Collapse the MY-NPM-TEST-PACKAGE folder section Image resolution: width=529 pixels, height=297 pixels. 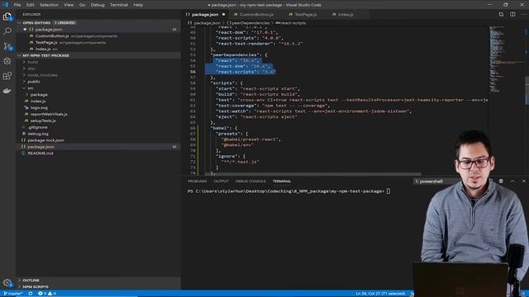coord(20,55)
